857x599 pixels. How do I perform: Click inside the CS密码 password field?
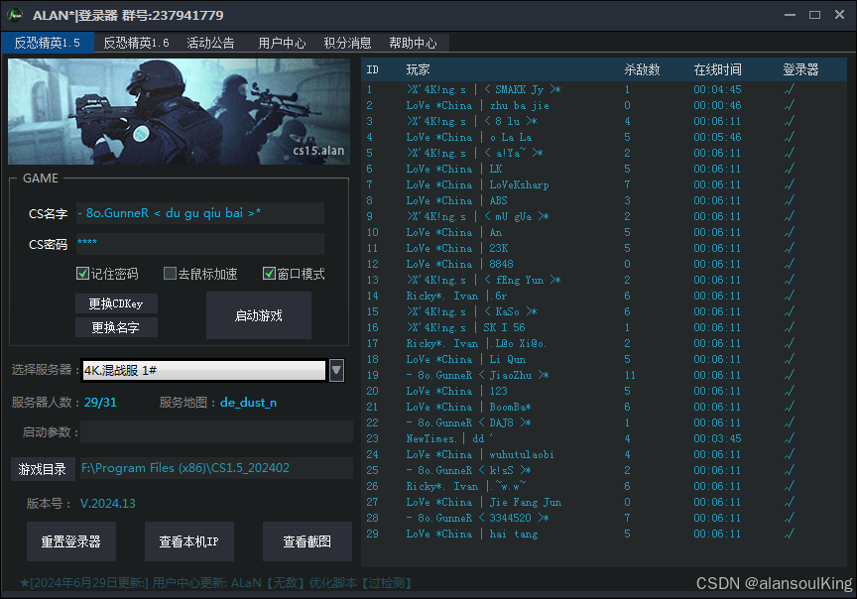pyautogui.click(x=198, y=242)
